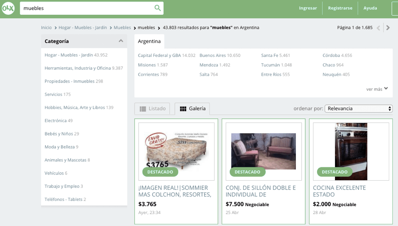Open the sommier mattress listing thumbnail
398x226 pixels.
[x=176, y=152]
